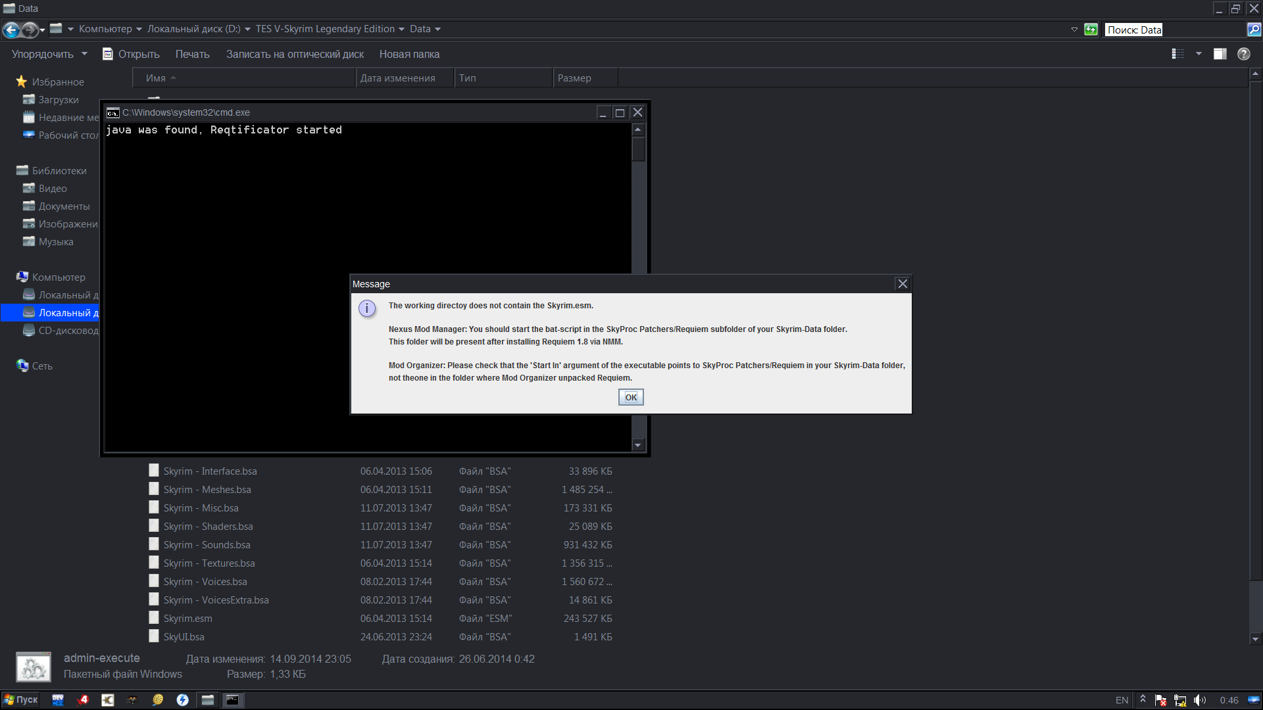Image resolution: width=1263 pixels, height=710 pixels.
Task: Expand the view options dropdown arrow
Action: [1199, 54]
